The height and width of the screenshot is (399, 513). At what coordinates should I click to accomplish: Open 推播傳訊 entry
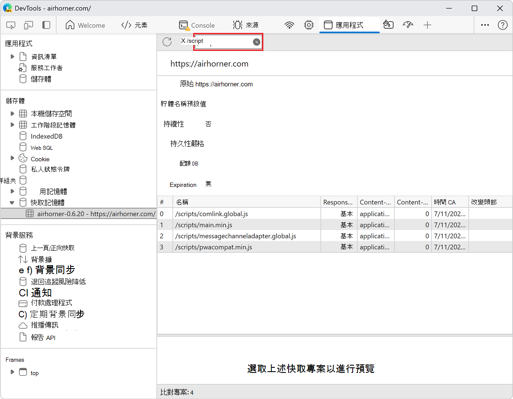tap(44, 325)
